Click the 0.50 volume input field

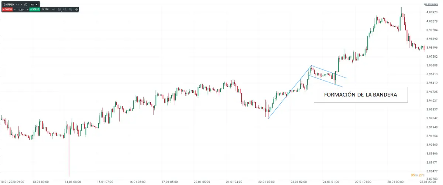[21, 9]
